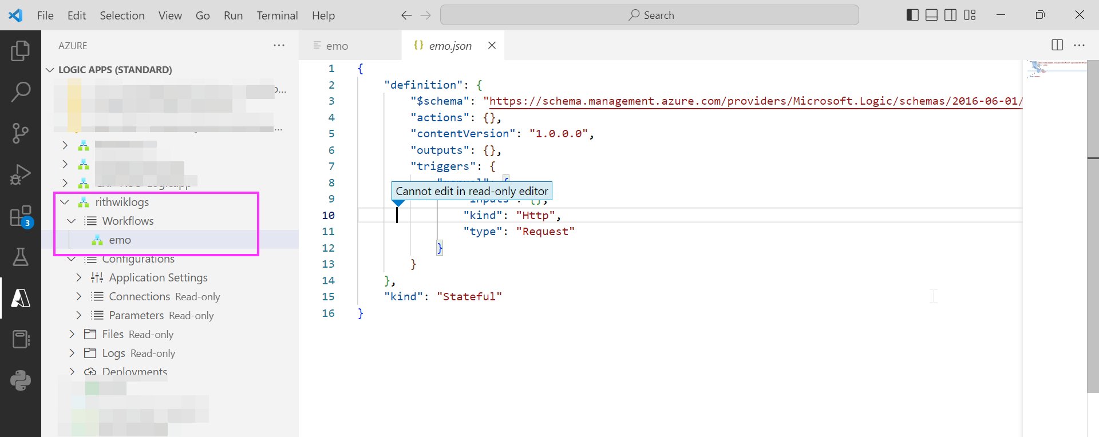Toggle secondary side bar layout icon

tap(950, 15)
